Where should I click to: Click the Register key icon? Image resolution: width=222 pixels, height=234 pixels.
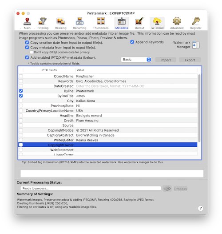pyautogui.click(x=196, y=23)
